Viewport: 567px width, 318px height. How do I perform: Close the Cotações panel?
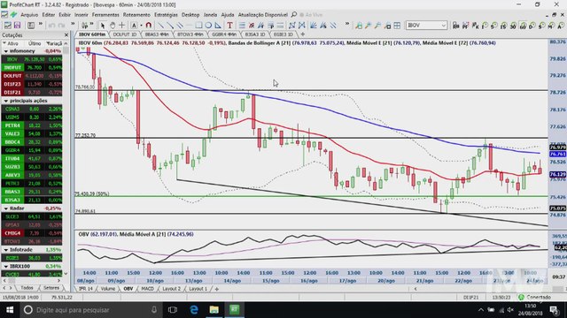[66, 35]
